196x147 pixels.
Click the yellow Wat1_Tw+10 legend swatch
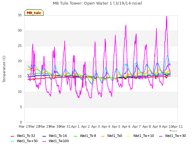(x=129, y=136)
